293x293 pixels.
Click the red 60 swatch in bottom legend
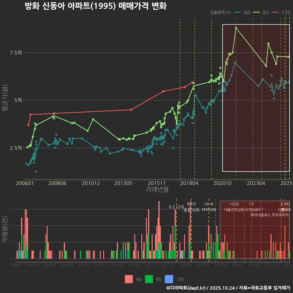[129, 279]
